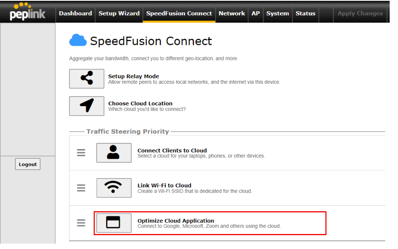Click description "Which cloud you'd like to connect?"
The image size is (398, 249).
point(147,109)
